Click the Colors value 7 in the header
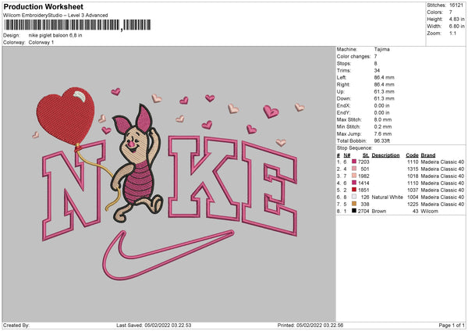Image resolution: width=468 pixels, height=331 pixels. pos(451,12)
